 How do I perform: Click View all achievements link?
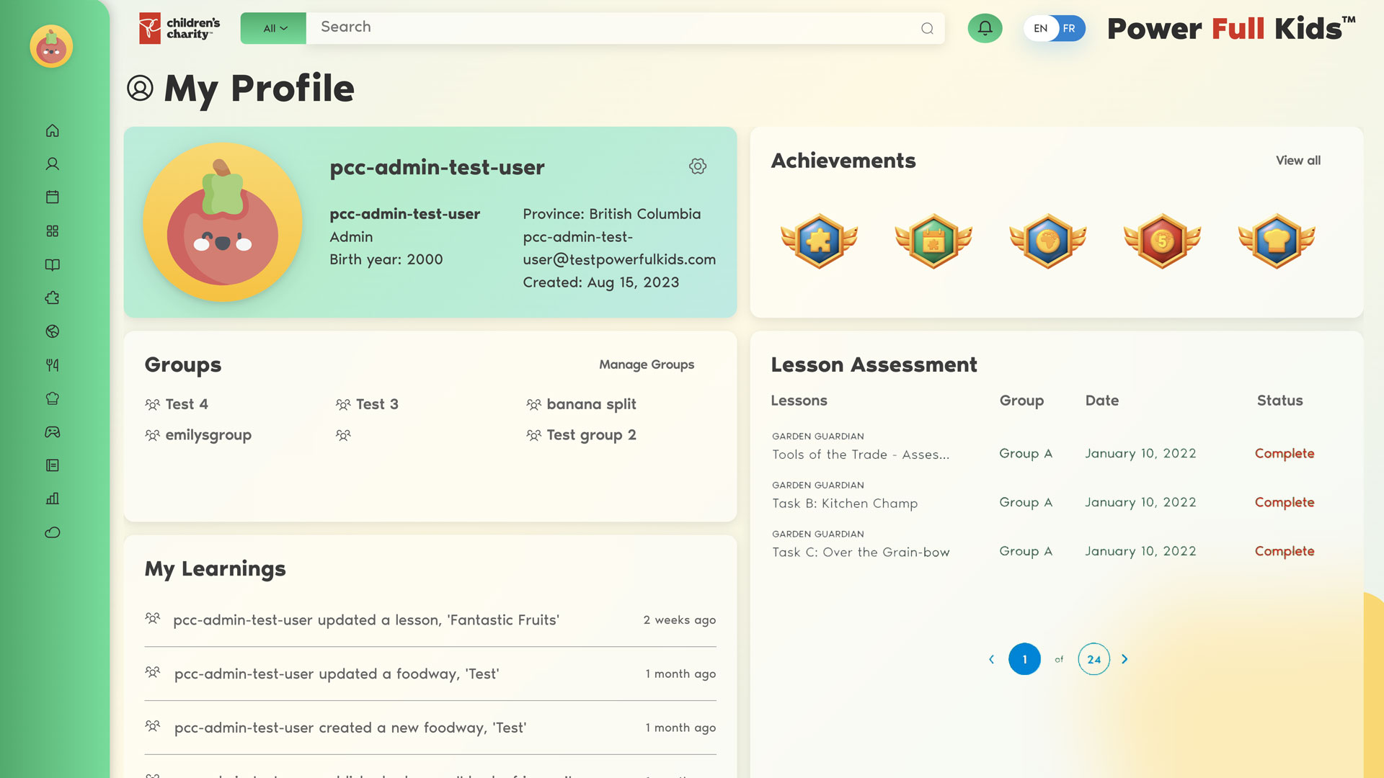point(1297,161)
